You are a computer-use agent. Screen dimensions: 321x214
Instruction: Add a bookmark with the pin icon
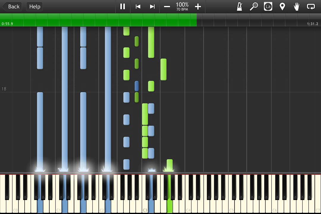coord(282,7)
